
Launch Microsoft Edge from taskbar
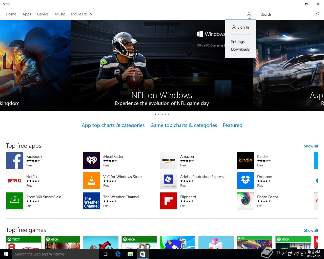click(118, 254)
